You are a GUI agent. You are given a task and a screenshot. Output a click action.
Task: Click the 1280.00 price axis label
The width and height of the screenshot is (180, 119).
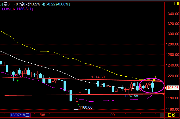click(172, 44)
